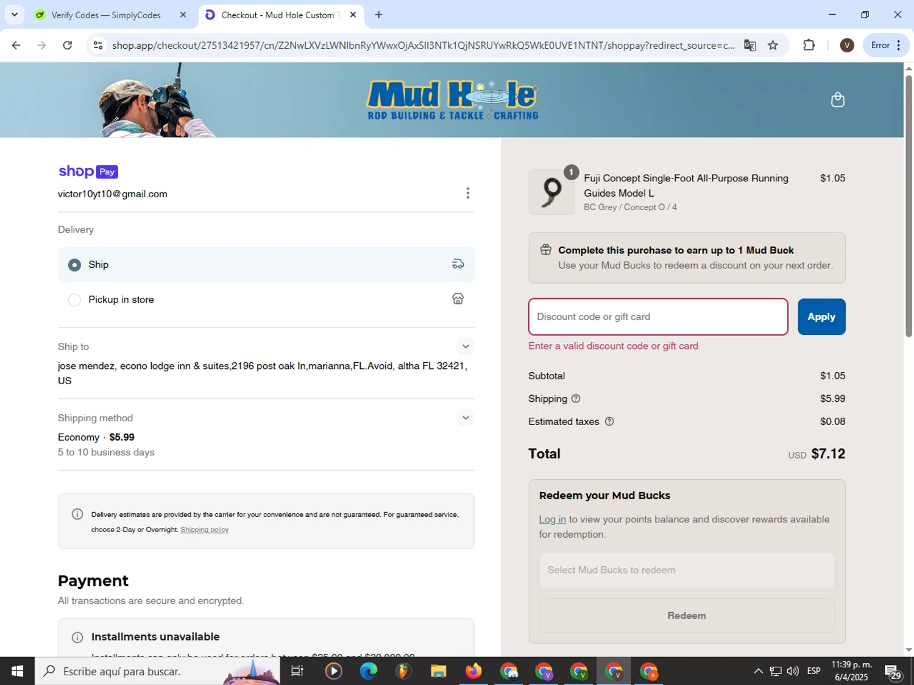Viewport: 914px width, 685px height.
Task: Click the Chrome Error menu button
Action: (885, 45)
